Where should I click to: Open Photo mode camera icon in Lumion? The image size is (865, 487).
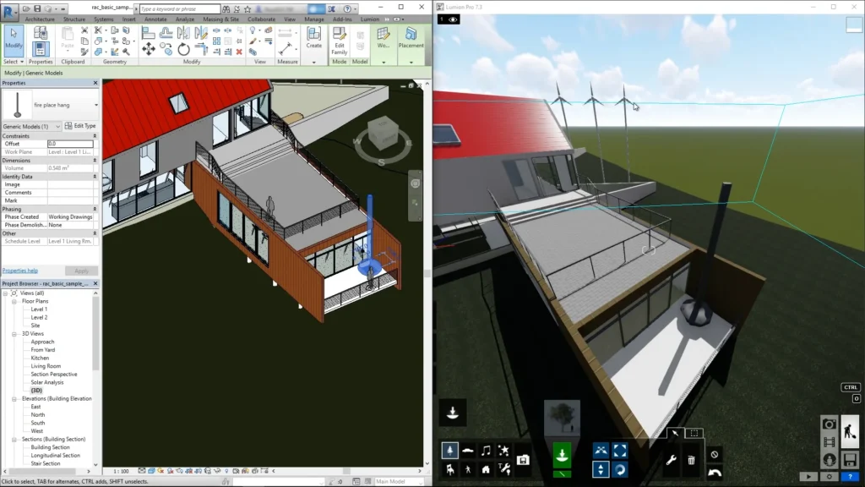click(x=830, y=424)
